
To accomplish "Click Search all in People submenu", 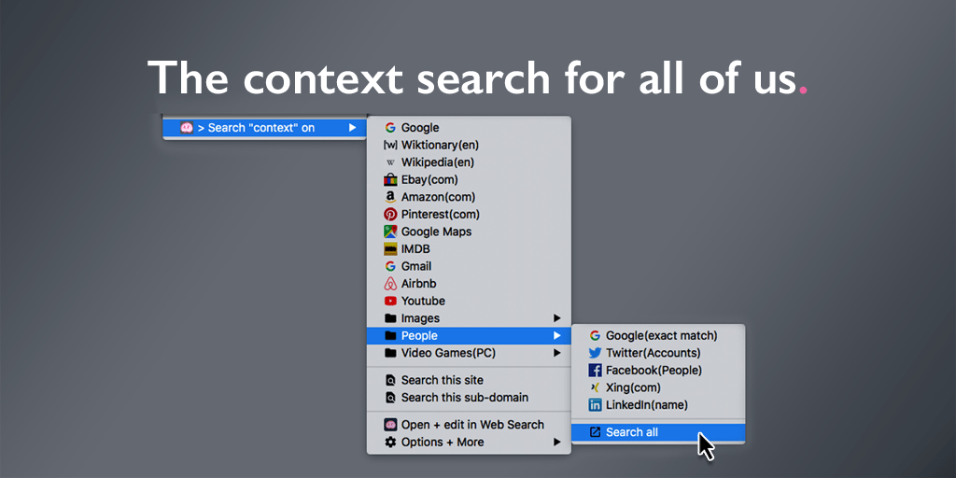I will point(658,432).
